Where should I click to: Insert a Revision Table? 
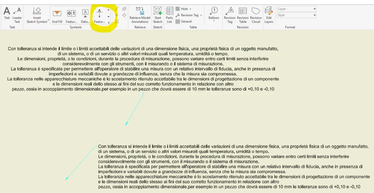coord(243,15)
